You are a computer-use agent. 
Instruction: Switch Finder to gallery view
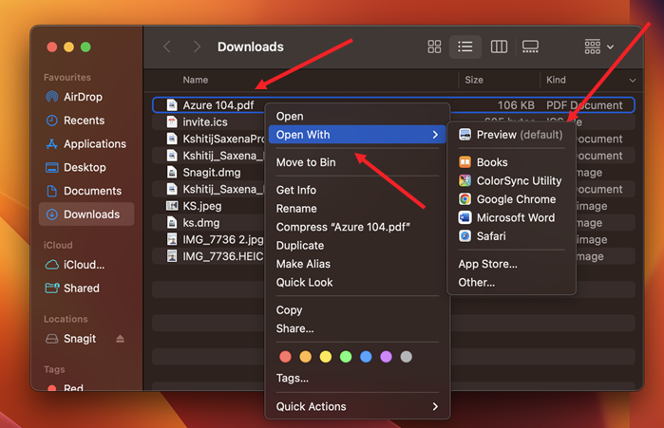click(530, 47)
